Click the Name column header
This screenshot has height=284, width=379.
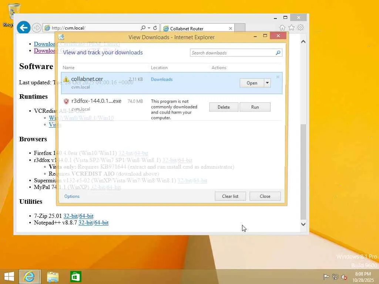(68, 68)
